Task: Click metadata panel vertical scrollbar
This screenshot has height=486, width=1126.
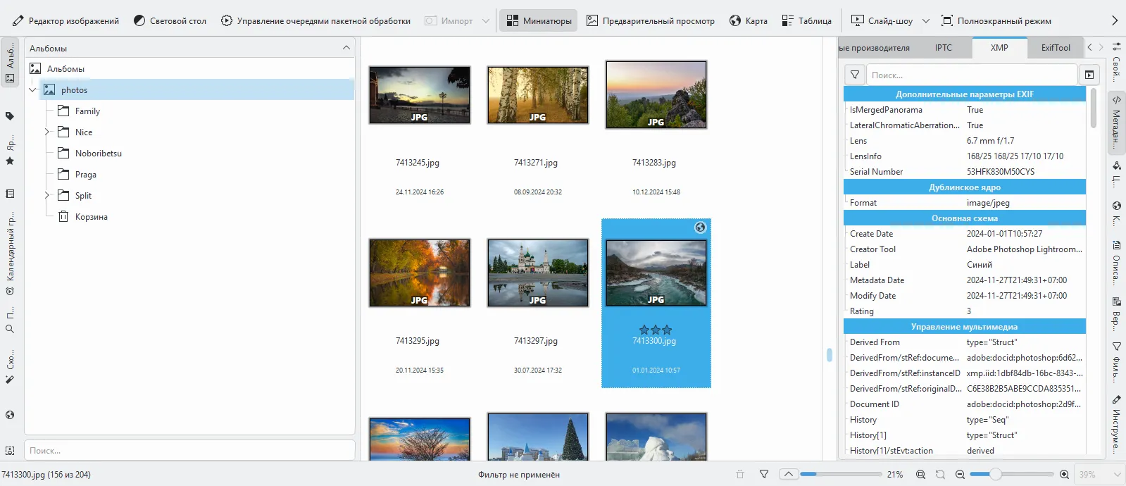Action: click(1094, 108)
